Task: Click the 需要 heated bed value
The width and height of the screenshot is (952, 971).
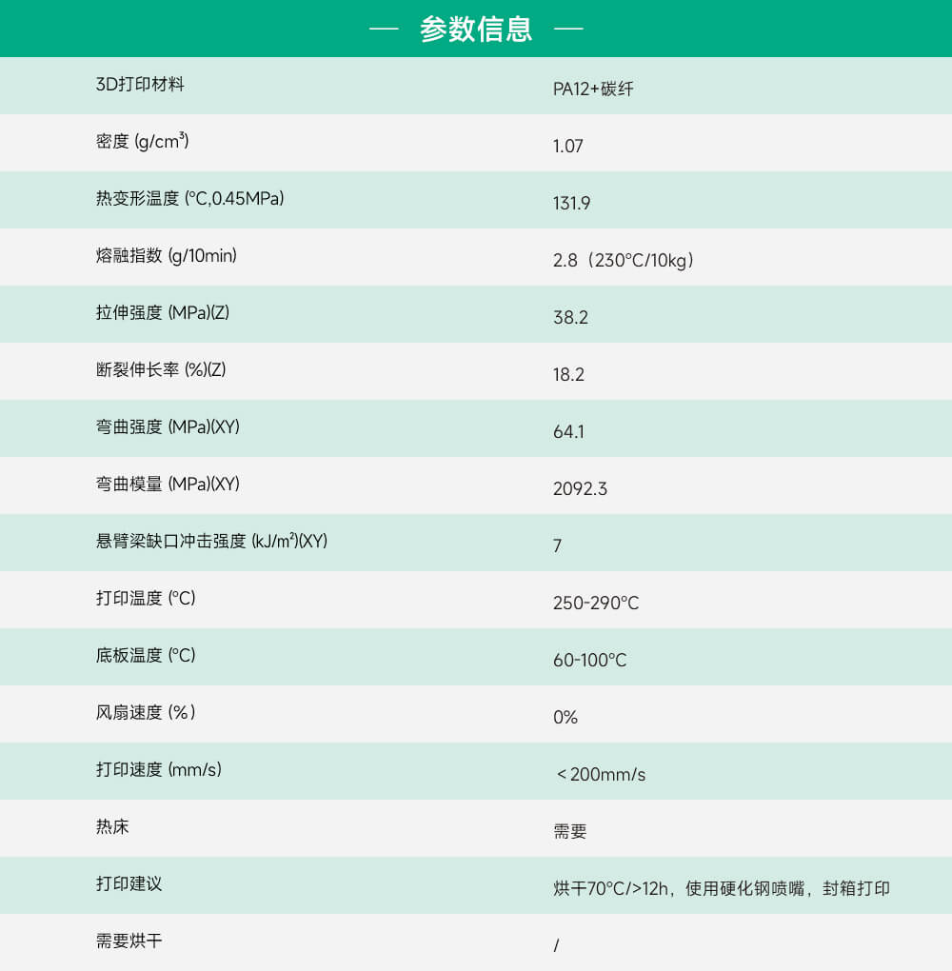Action: (x=570, y=831)
